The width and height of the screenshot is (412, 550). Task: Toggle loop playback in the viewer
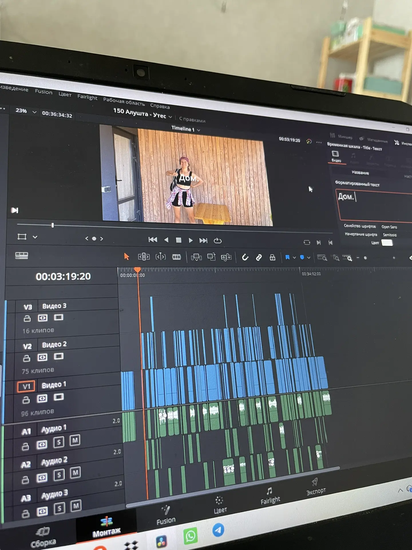218,241
